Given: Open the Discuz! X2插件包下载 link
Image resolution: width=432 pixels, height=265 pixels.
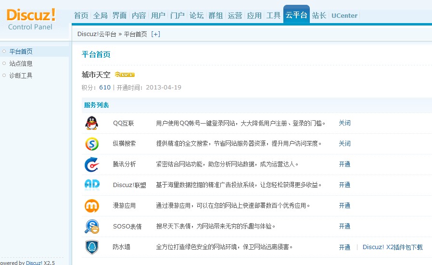Looking at the screenshot, I should coord(393,247).
